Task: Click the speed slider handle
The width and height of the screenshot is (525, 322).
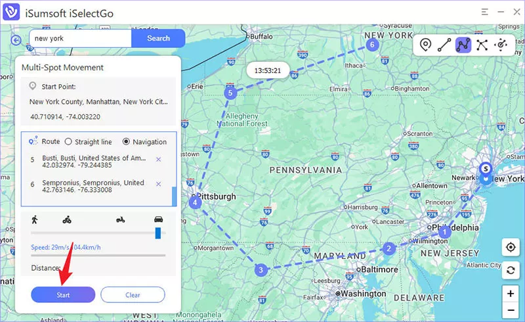Action: tap(158, 233)
